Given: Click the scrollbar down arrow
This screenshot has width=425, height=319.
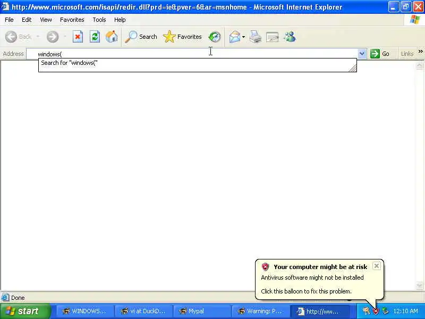Looking at the screenshot, I should [419, 286].
